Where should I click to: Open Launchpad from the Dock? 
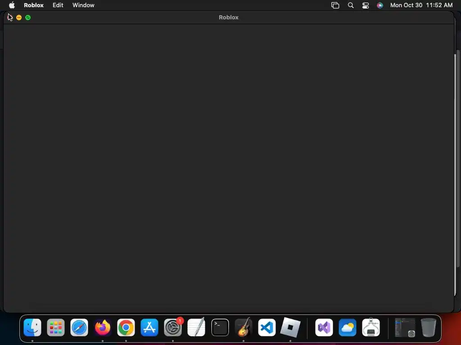(56, 327)
